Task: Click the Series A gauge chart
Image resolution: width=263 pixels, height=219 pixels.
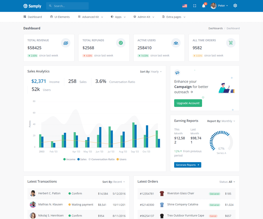Action: [221, 140]
